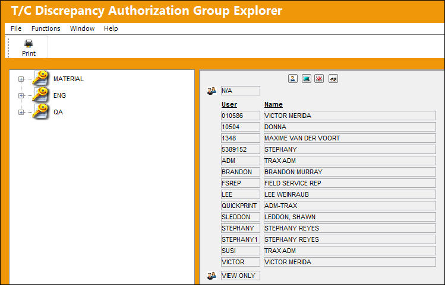Screen dimensions: 445x285
Task: Expand the MATERIAL tree node
Action: pos(21,79)
